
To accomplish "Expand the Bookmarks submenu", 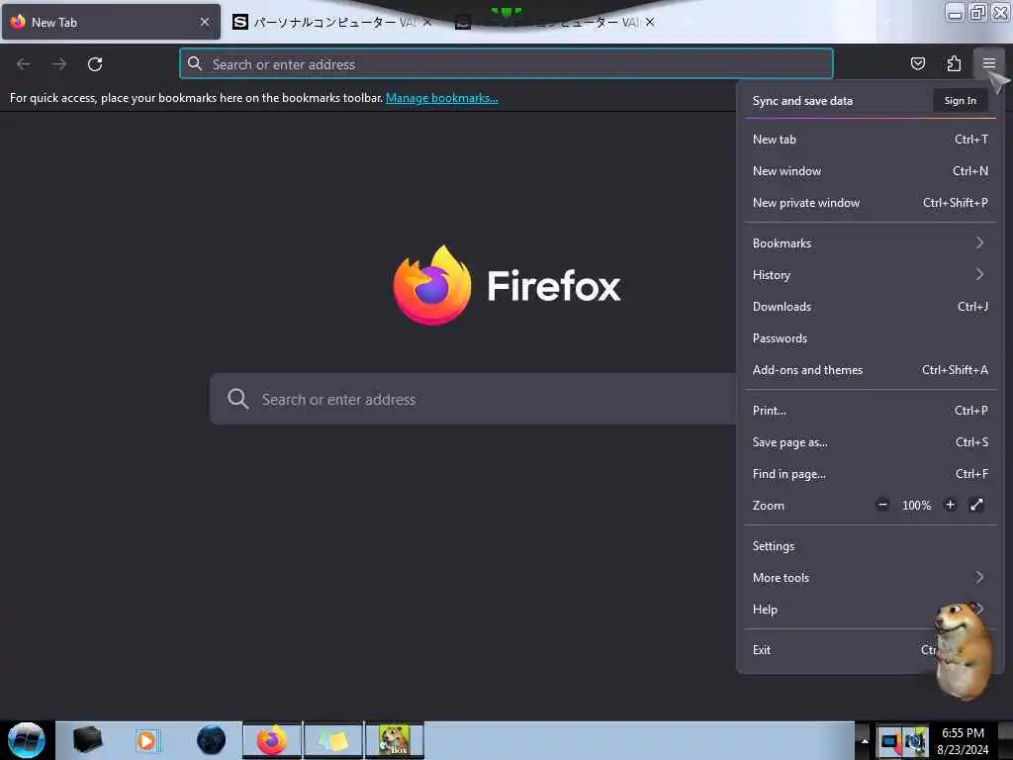I will 870,243.
